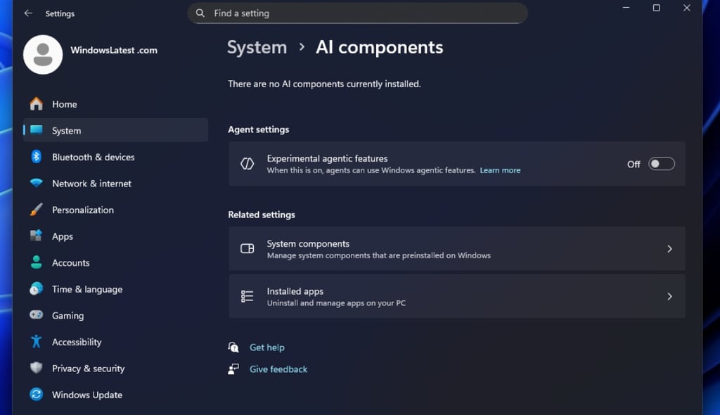Open Accounts settings page
This screenshot has width=720, height=415.
click(x=115, y=262)
